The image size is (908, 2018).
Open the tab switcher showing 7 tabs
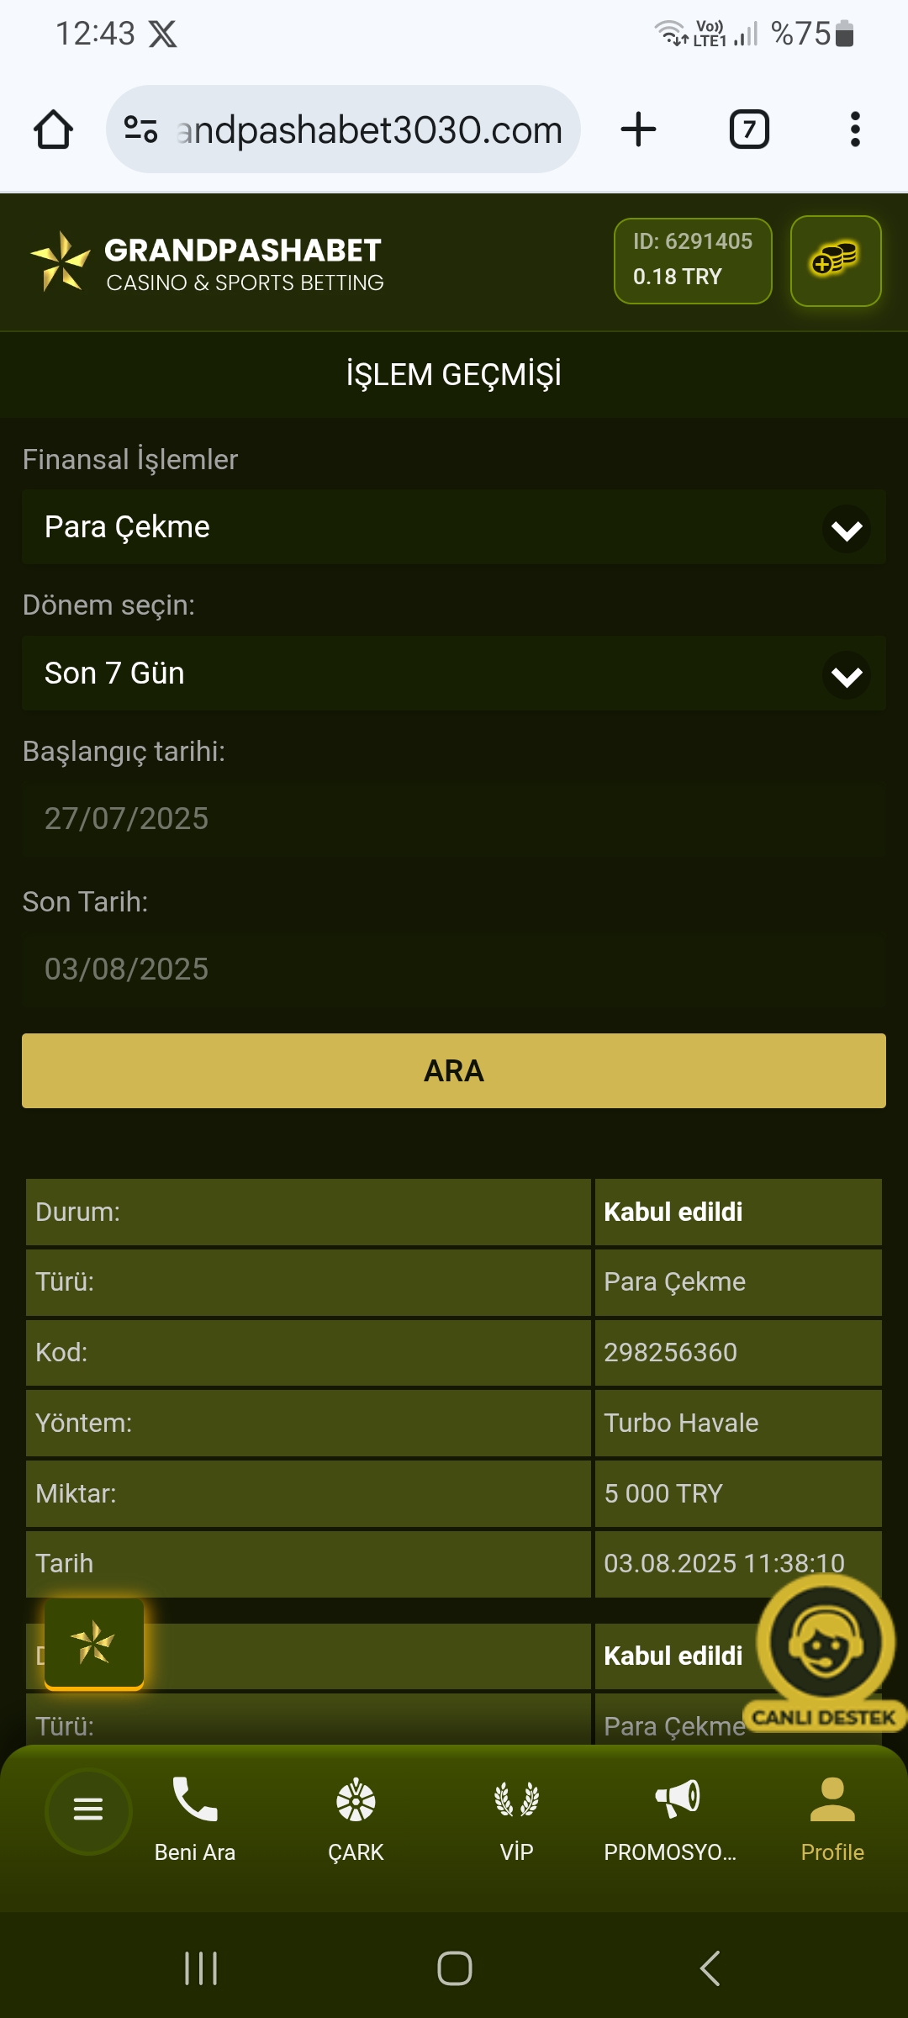749,129
